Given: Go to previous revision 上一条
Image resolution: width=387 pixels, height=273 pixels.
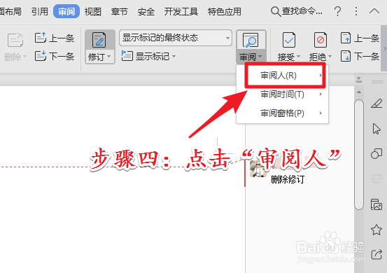Looking at the screenshot, I should [360, 38].
